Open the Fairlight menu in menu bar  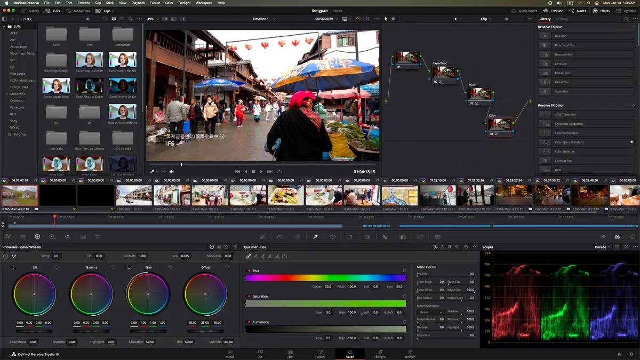184,3
